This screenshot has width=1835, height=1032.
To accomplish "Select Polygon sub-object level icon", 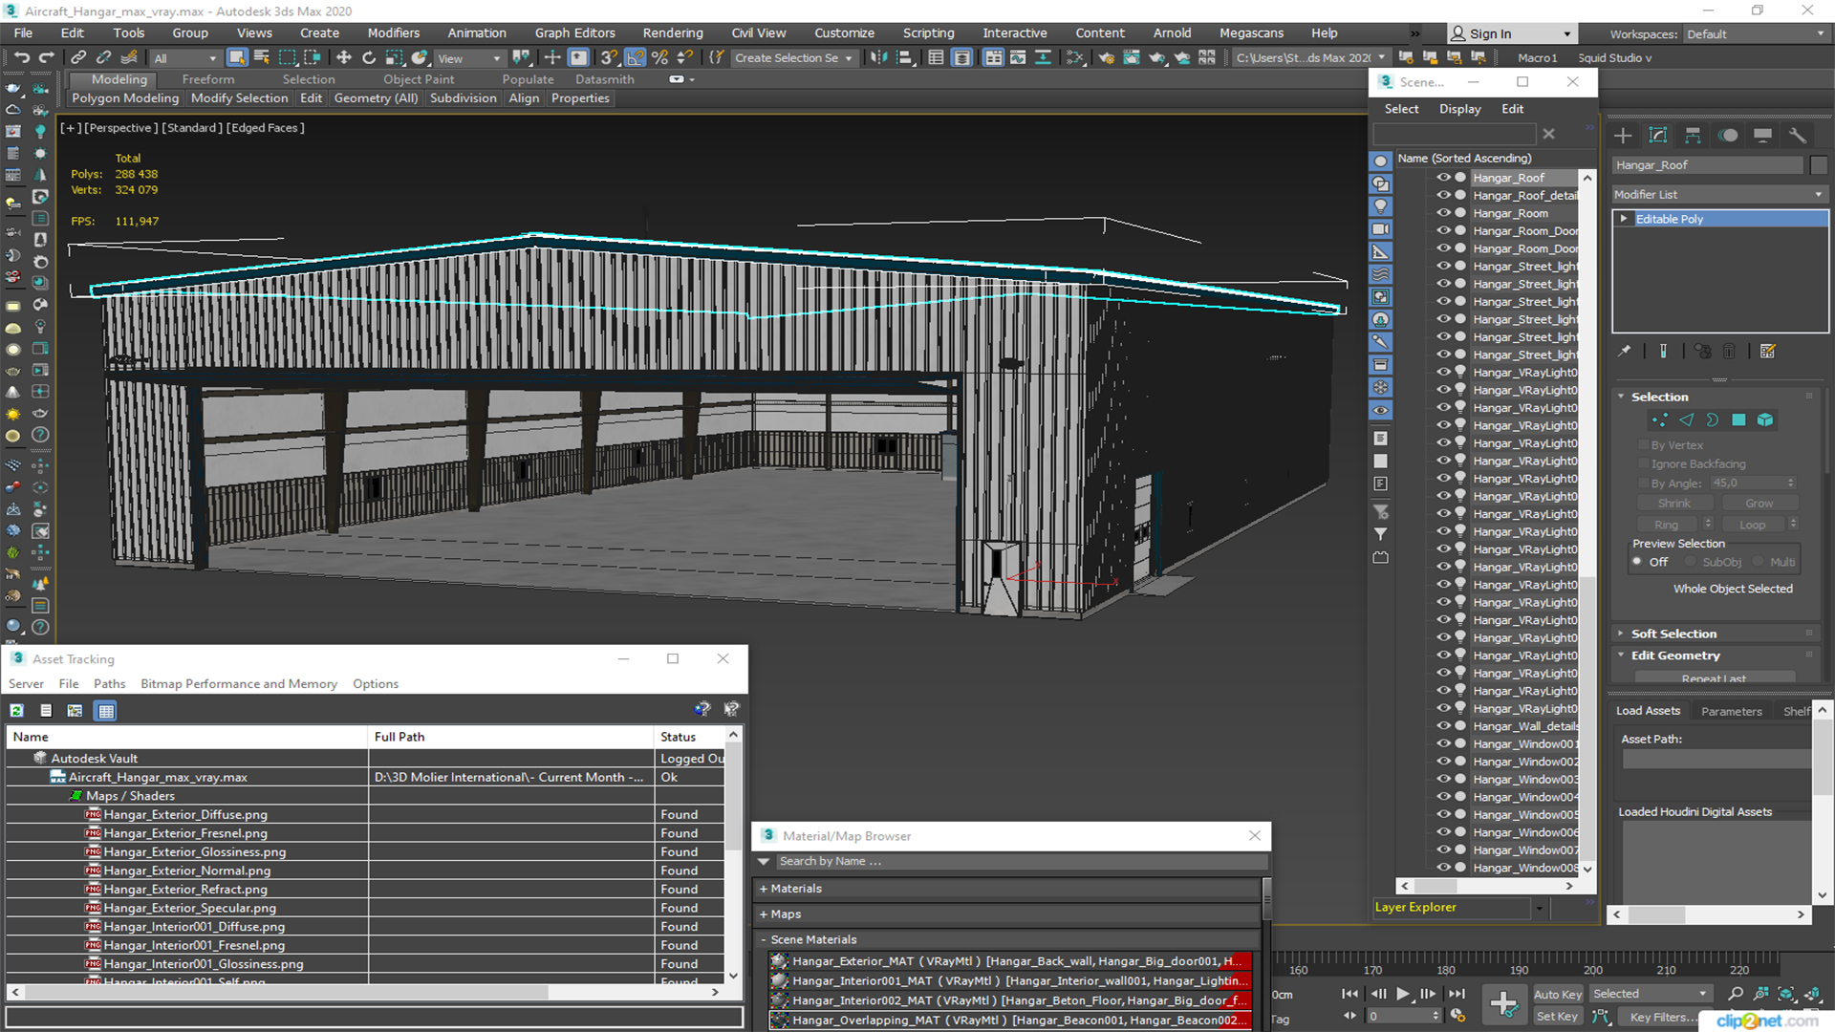I will click(1738, 419).
